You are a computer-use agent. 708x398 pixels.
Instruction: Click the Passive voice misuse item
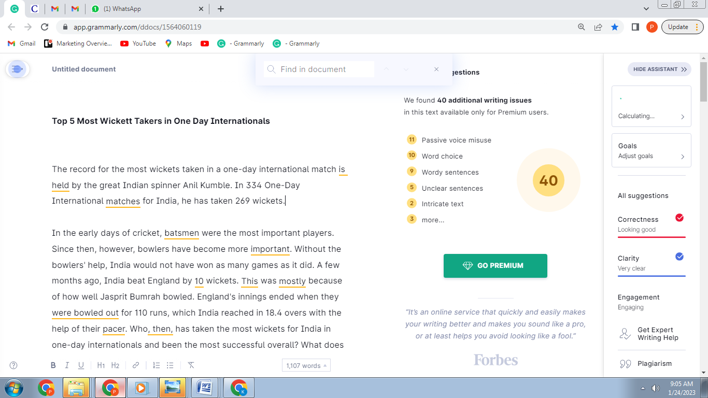coord(450,140)
